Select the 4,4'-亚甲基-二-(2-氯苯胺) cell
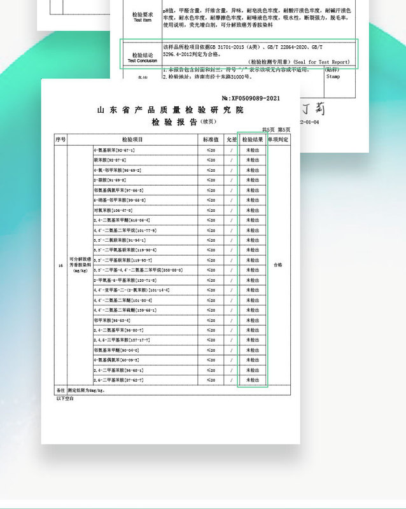The width and height of the screenshot is (406, 509). coord(145,290)
